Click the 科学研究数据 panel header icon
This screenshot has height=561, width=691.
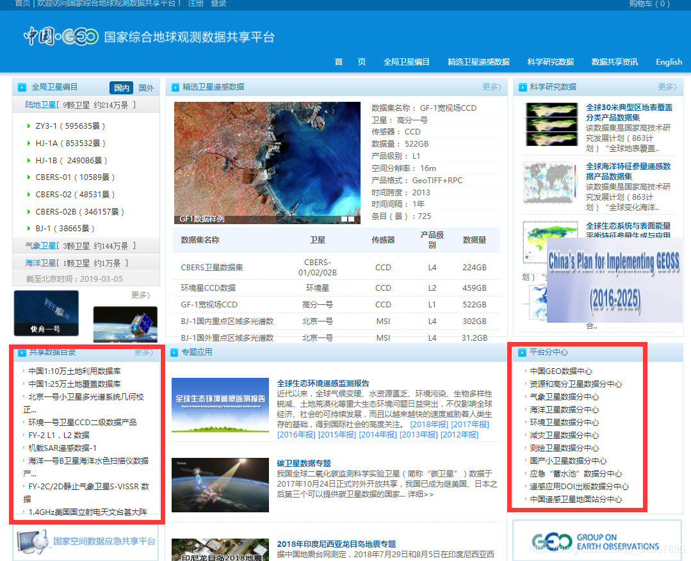pyautogui.click(x=523, y=87)
